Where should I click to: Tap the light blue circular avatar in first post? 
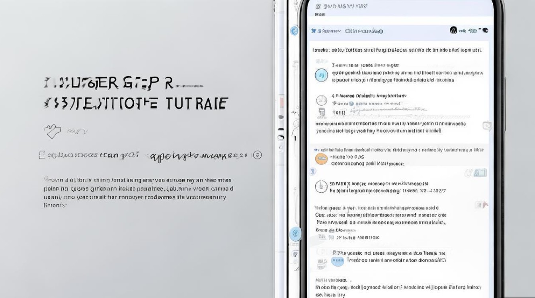pos(321,75)
